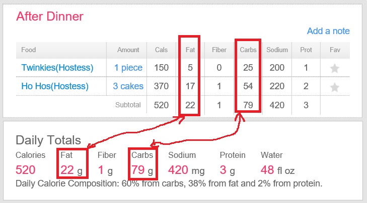Click the Cals column header
This screenshot has height=203, width=367.
point(161,50)
